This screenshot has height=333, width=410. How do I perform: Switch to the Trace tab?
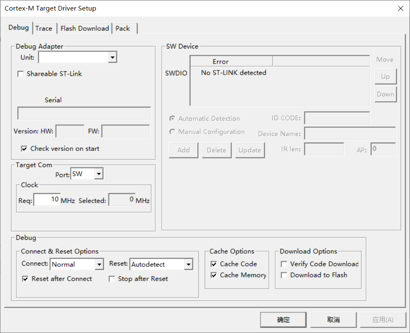point(44,28)
